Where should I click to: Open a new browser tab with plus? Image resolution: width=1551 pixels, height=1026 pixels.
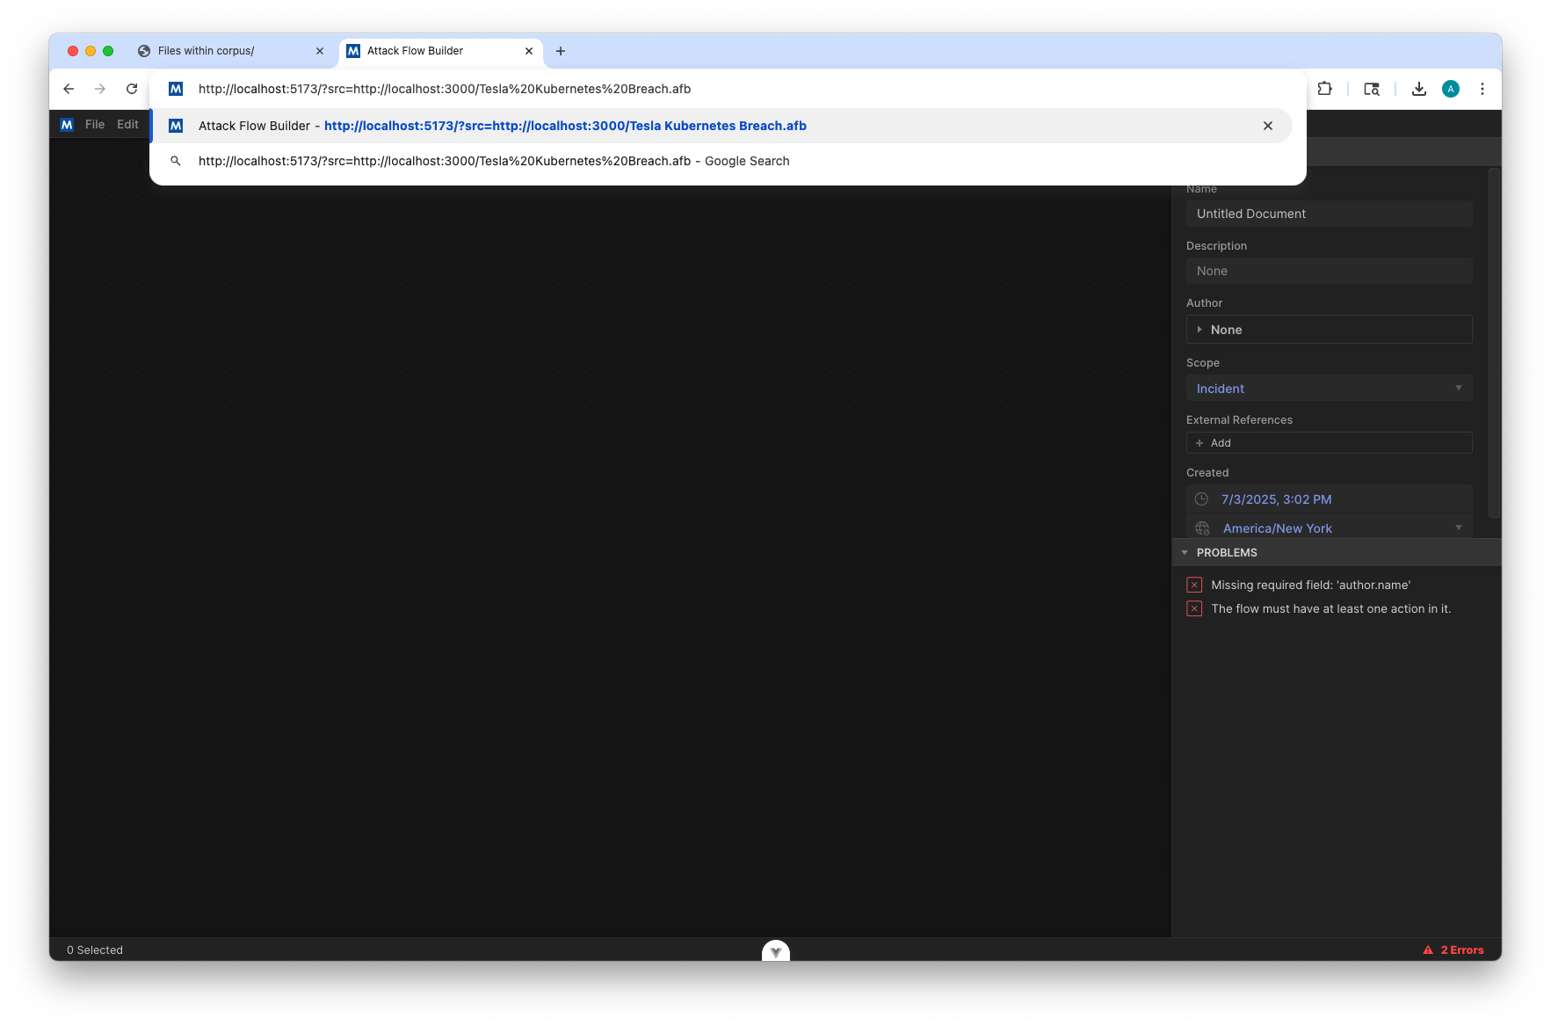(x=561, y=51)
